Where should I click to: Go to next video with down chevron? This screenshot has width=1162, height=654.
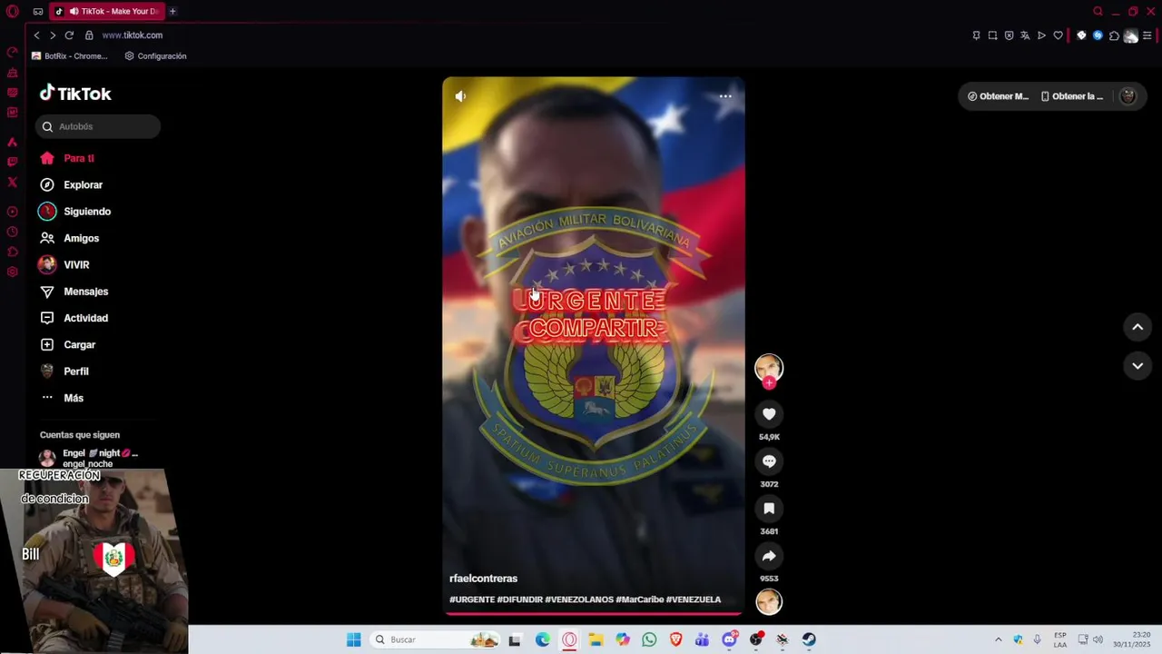[1137, 365]
